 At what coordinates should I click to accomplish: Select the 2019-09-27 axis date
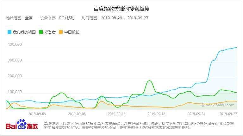click(228, 113)
